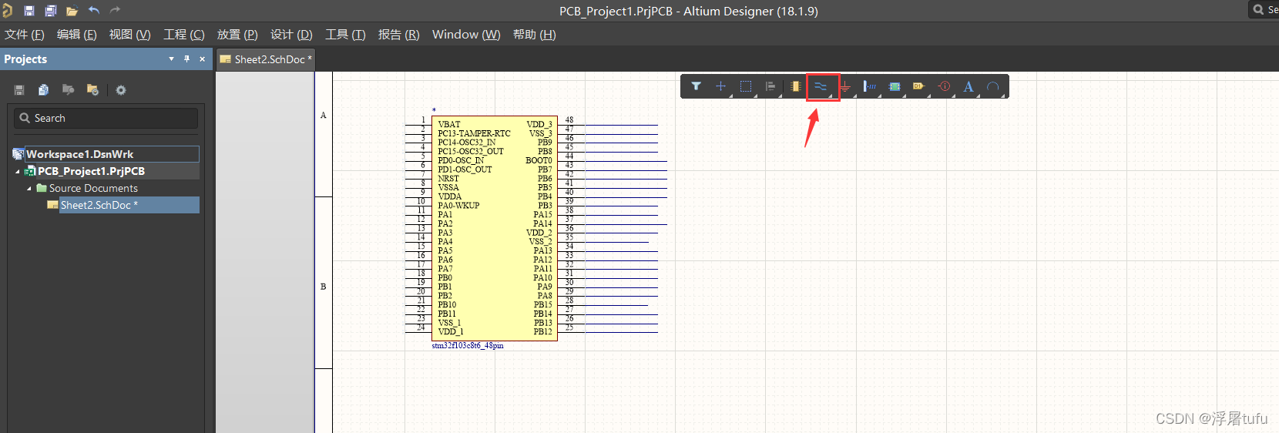Screen dimensions: 1279x433
Task: Select the Source Documents folder
Action: coord(93,188)
